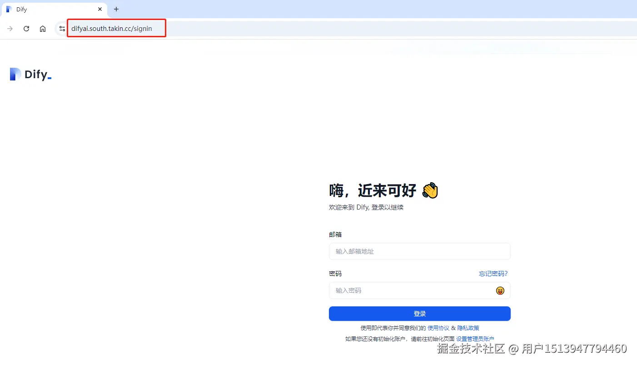
Task: Select the Dify browser tab
Action: [x=54, y=9]
